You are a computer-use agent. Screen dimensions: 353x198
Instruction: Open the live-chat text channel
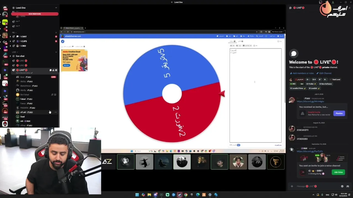click(x=34, y=56)
